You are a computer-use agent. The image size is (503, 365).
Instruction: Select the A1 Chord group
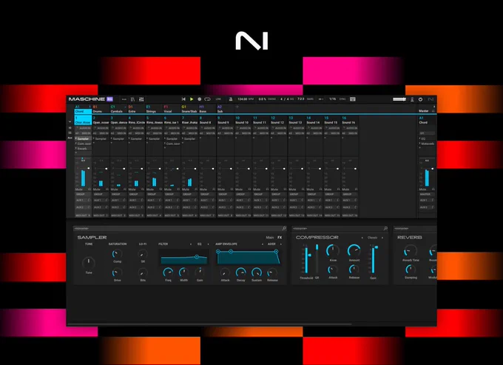(83, 109)
